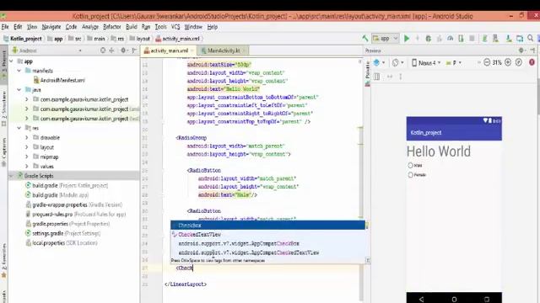Image resolution: width=540 pixels, height=303 pixels.
Task: Open the Refactor menu
Action: pos(112,27)
